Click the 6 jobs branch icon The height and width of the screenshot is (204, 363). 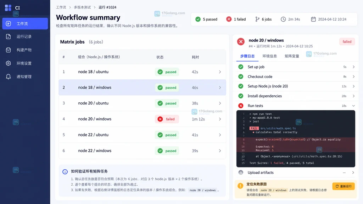pos(257,19)
